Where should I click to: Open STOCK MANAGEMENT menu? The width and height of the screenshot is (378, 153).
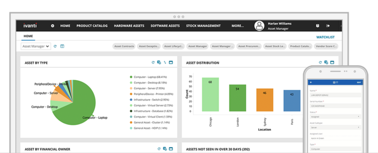click(x=203, y=26)
